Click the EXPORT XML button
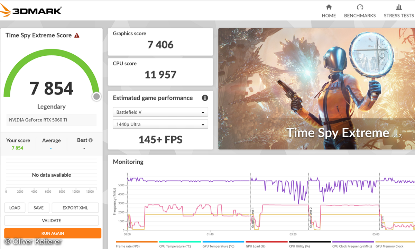The image size is (415, 249). click(75, 208)
